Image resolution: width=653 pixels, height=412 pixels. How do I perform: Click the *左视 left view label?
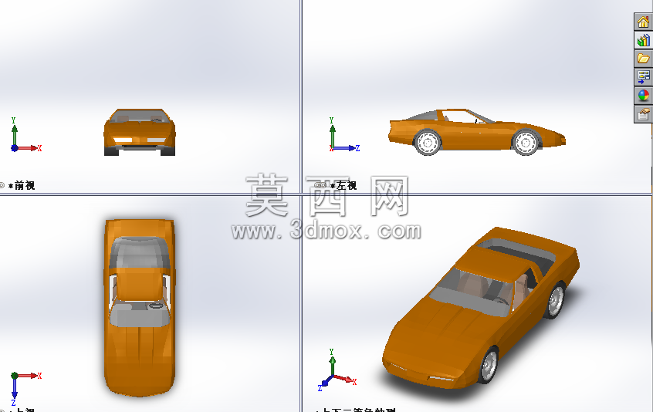click(x=343, y=186)
